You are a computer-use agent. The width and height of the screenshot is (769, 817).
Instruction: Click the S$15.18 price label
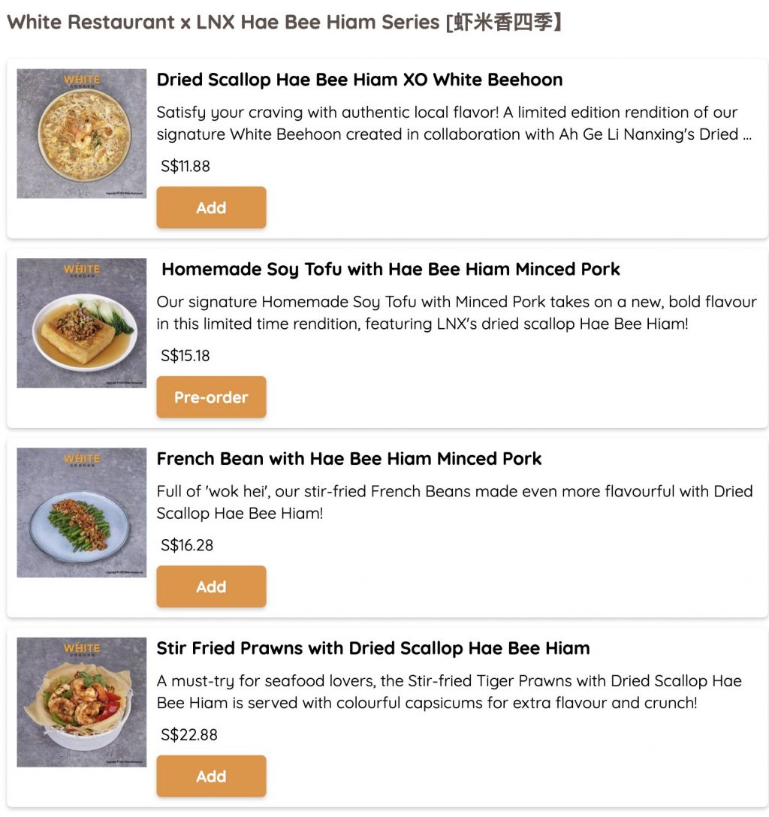pyautogui.click(x=185, y=356)
